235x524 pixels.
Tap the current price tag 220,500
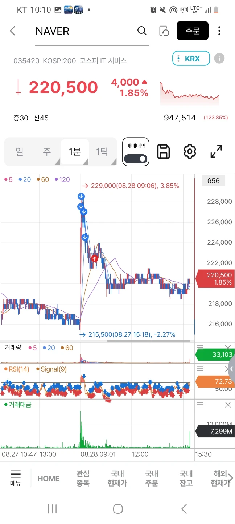215,279
